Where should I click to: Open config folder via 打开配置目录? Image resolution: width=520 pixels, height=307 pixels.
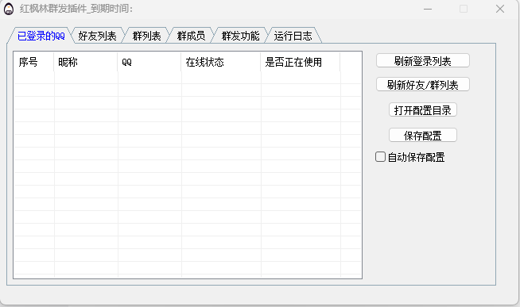point(423,109)
